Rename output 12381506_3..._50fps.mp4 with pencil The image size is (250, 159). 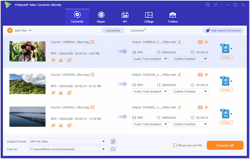point(180,75)
